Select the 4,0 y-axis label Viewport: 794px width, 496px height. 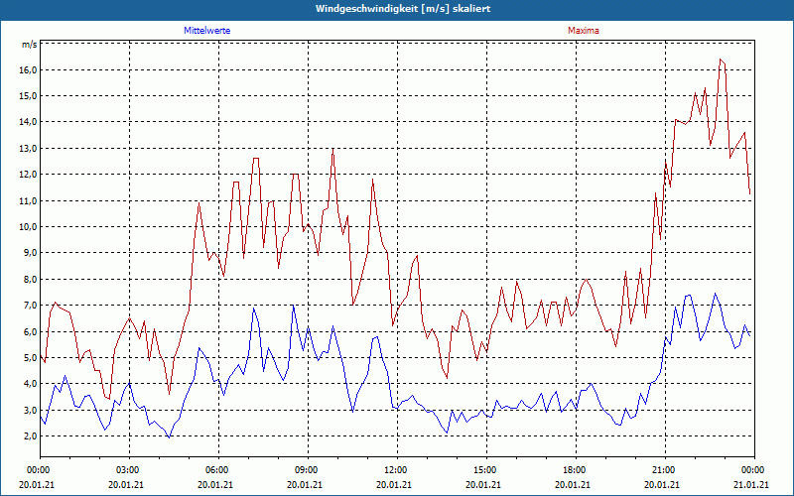[x=31, y=384]
